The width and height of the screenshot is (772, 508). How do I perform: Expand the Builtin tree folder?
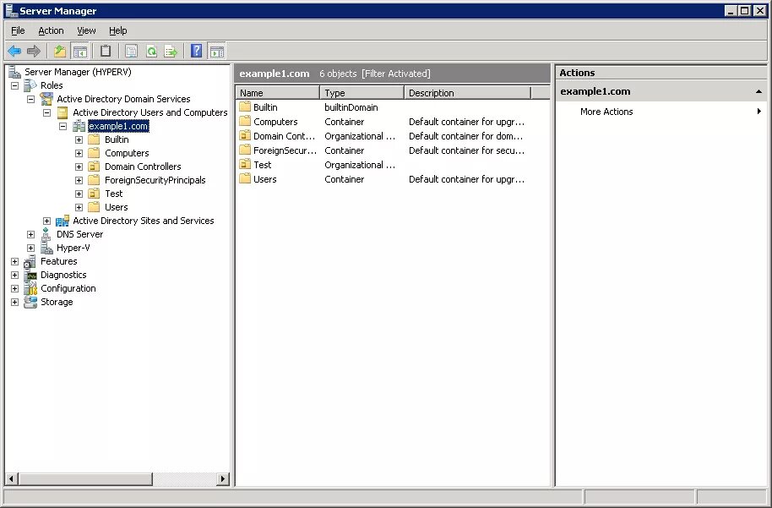point(79,140)
